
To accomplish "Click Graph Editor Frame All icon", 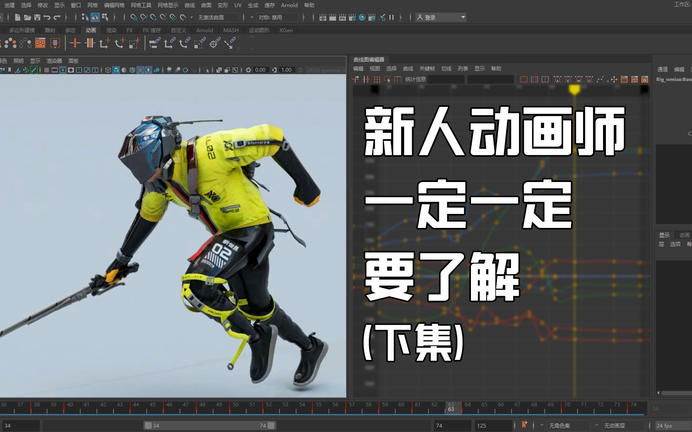I will 523,79.
